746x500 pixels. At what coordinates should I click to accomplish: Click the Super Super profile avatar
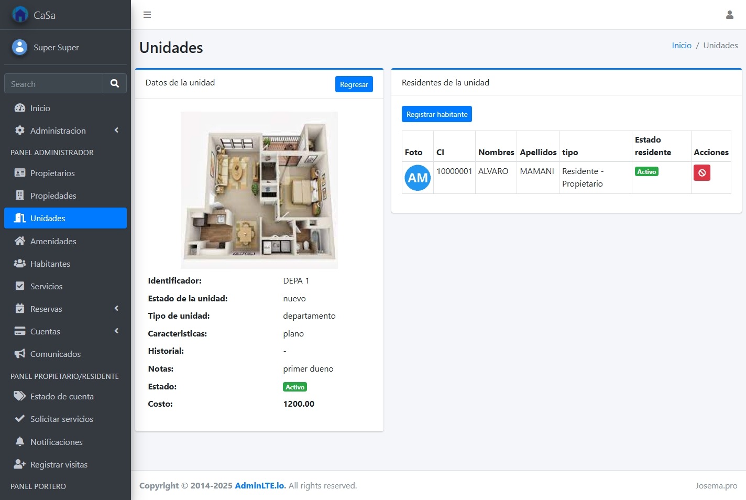19,47
